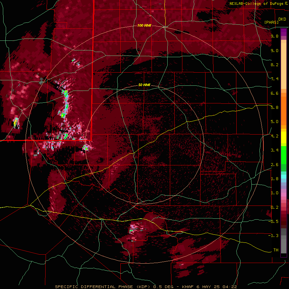This screenshot has height=289, width=289.
Task: Click the 7.4 legend value
Action: (x=275, y=79)
